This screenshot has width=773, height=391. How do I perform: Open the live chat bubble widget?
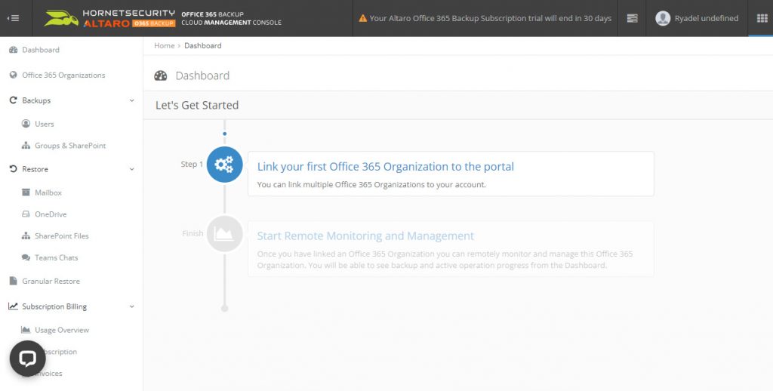pyautogui.click(x=28, y=359)
